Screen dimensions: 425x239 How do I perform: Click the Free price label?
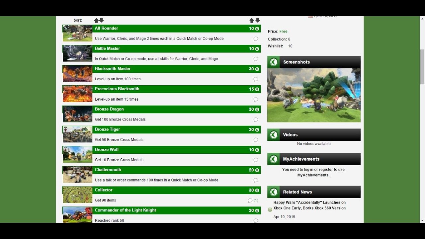click(283, 32)
